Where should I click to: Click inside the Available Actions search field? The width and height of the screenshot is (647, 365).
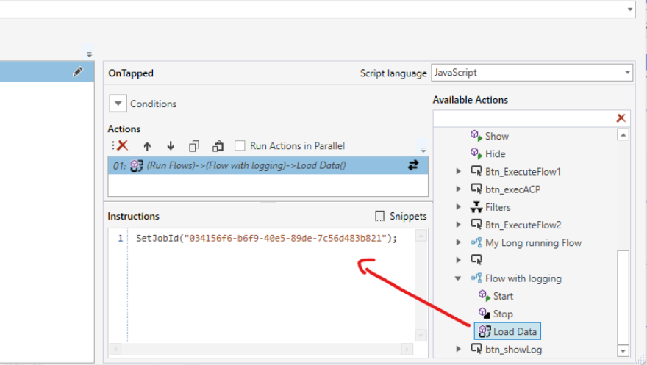point(523,118)
